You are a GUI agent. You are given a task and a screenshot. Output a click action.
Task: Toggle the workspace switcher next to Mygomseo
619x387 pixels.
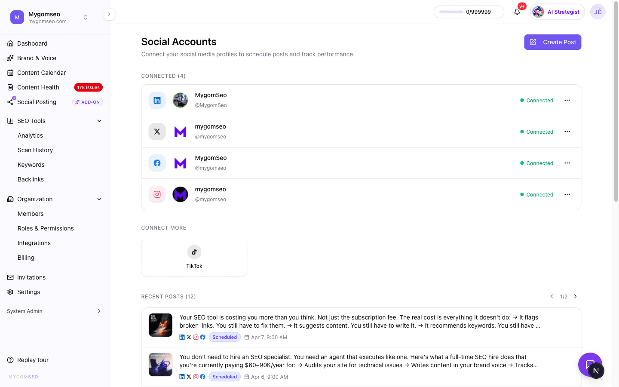(x=86, y=17)
